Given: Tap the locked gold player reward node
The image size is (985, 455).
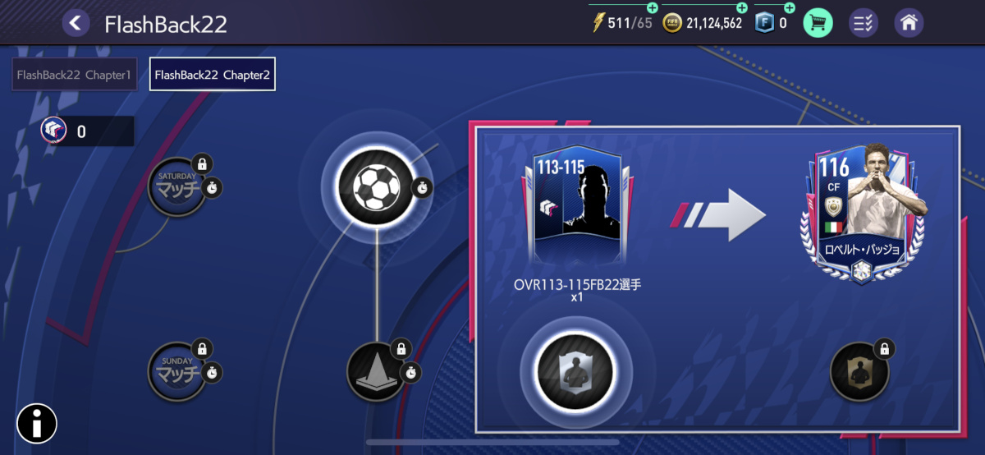Looking at the screenshot, I should (x=860, y=372).
